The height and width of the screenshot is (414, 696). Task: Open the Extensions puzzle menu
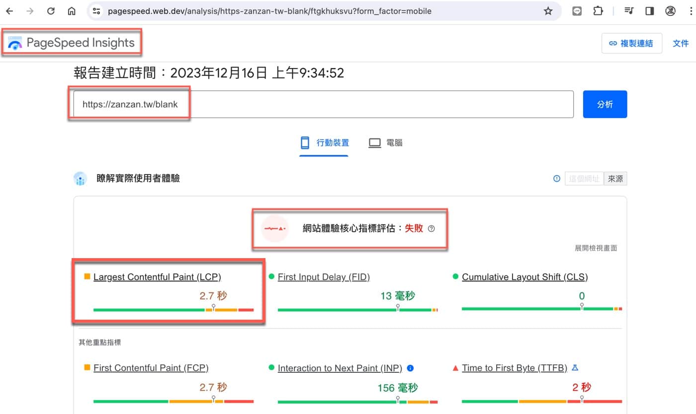[598, 11]
